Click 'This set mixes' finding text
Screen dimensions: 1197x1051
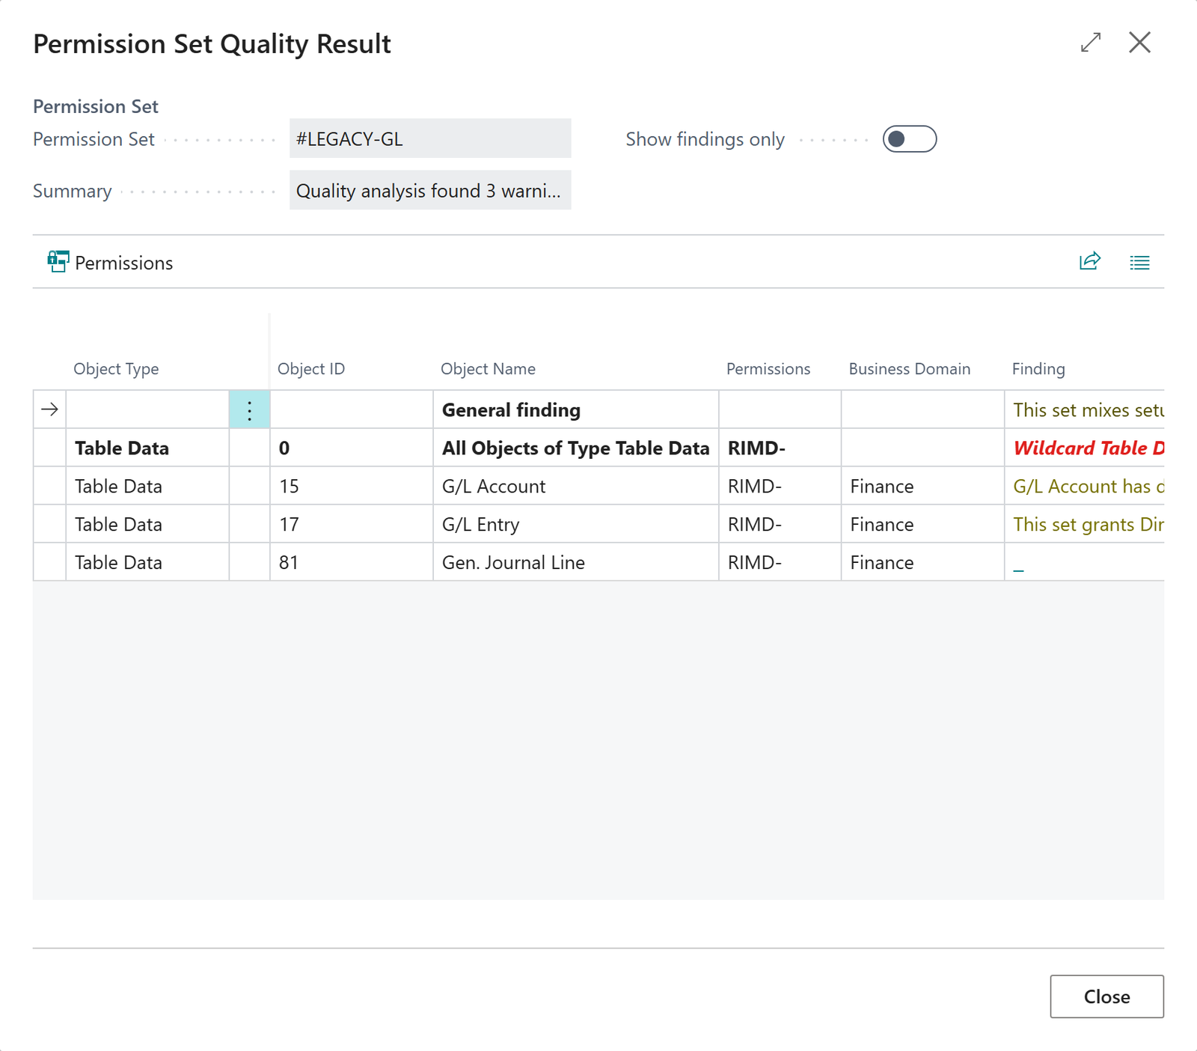1089,410
